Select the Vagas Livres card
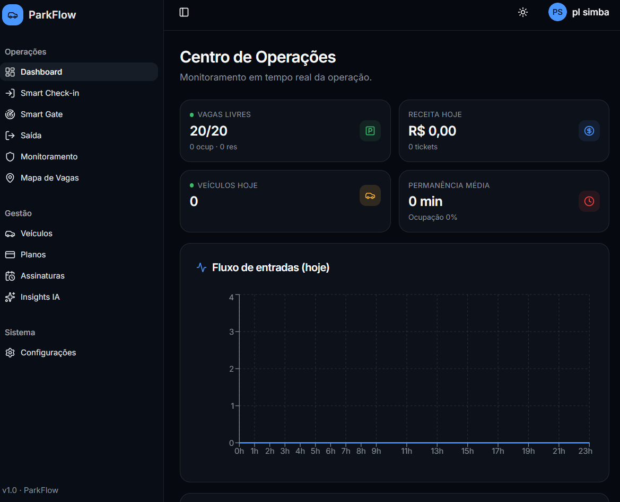The width and height of the screenshot is (620, 502). pos(285,131)
